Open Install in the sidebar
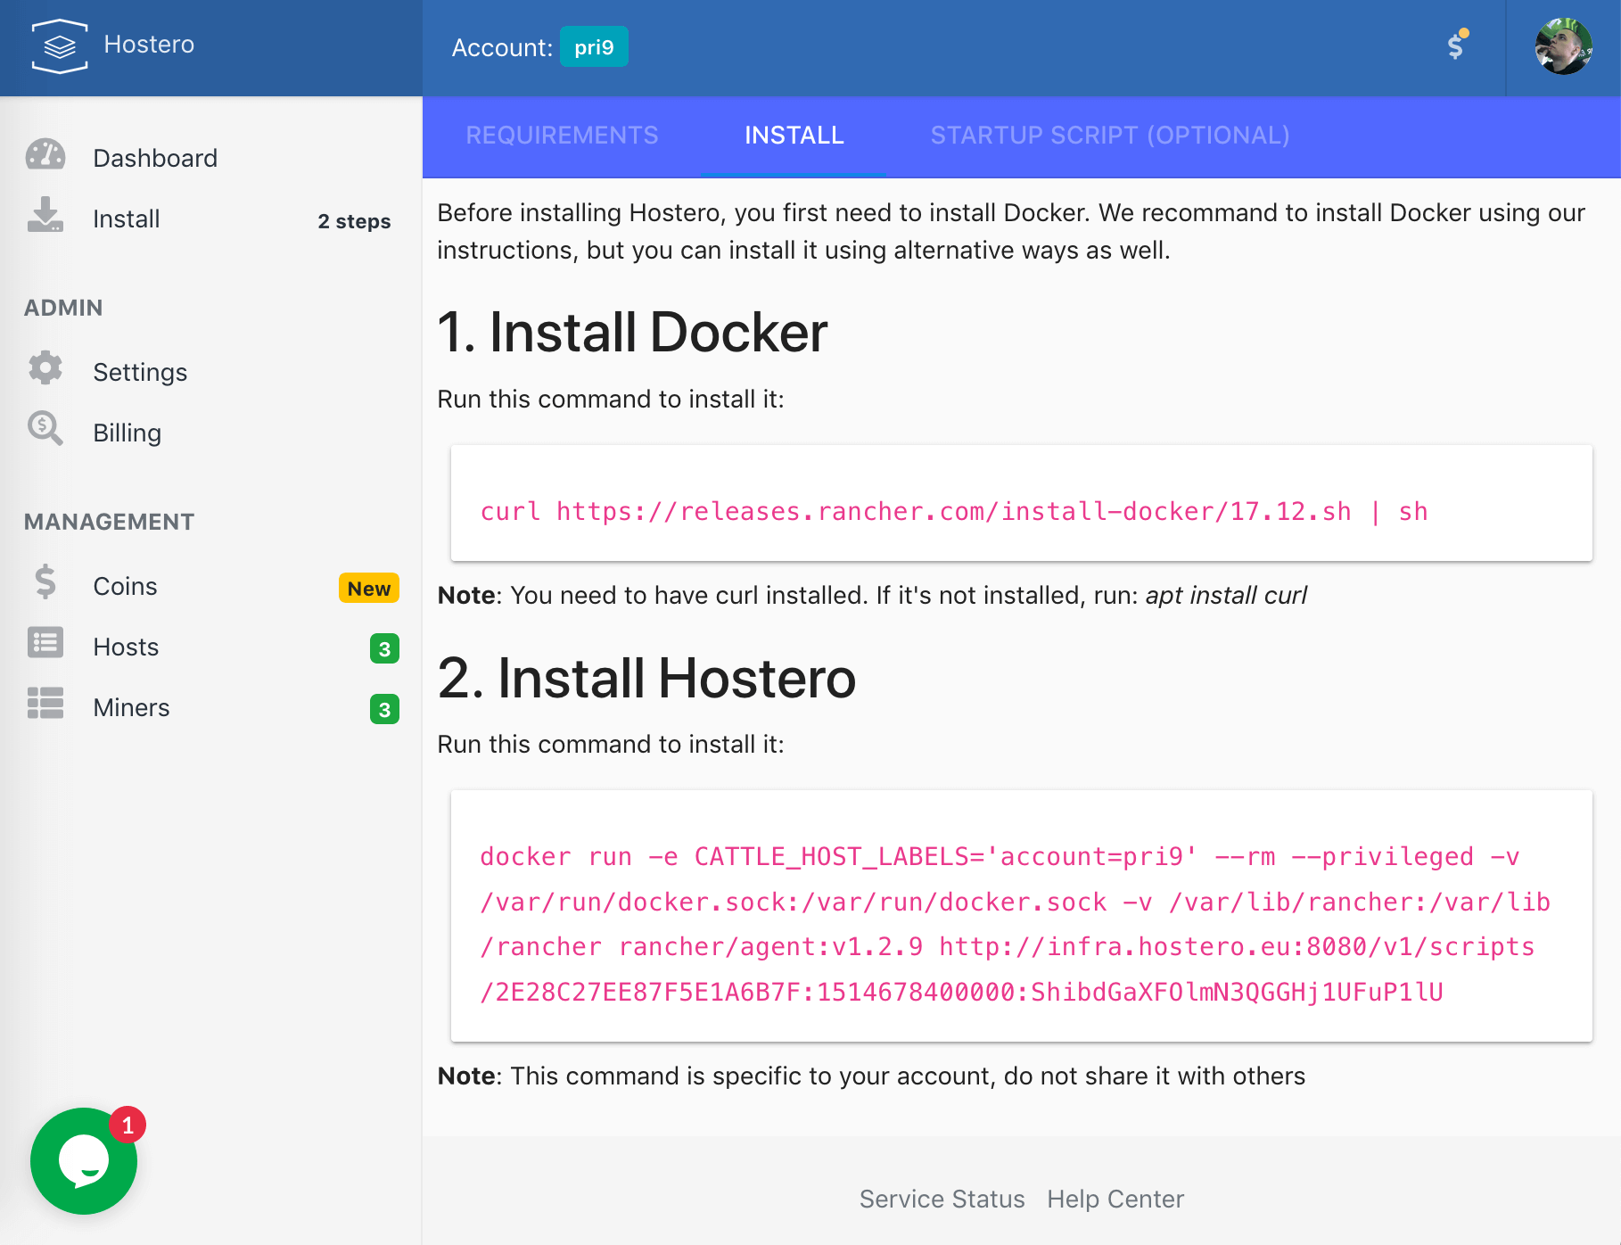The image size is (1621, 1245). (x=127, y=218)
